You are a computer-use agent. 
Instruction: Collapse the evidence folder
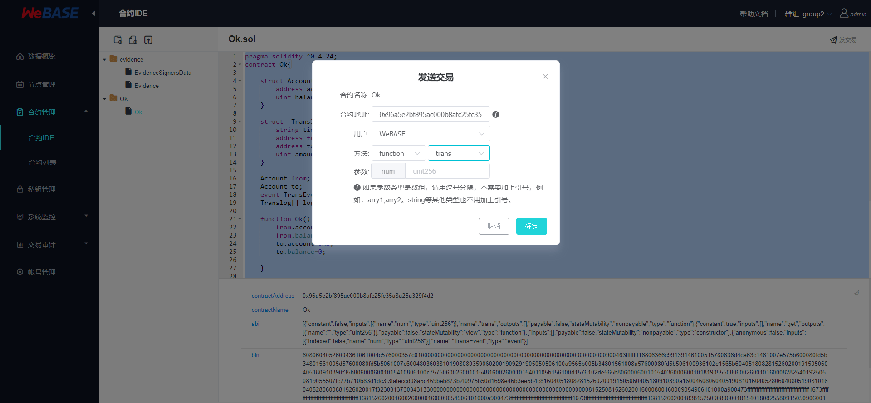[x=105, y=60]
